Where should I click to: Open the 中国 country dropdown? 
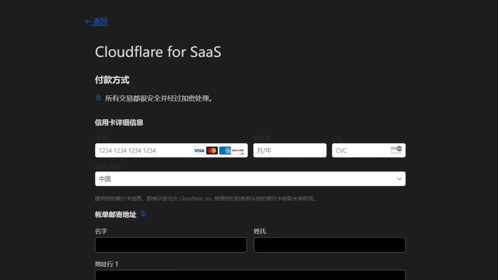250,179
